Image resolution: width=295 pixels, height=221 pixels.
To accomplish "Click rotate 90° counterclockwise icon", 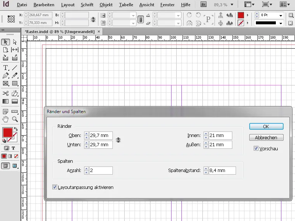I will coord(198,15).
